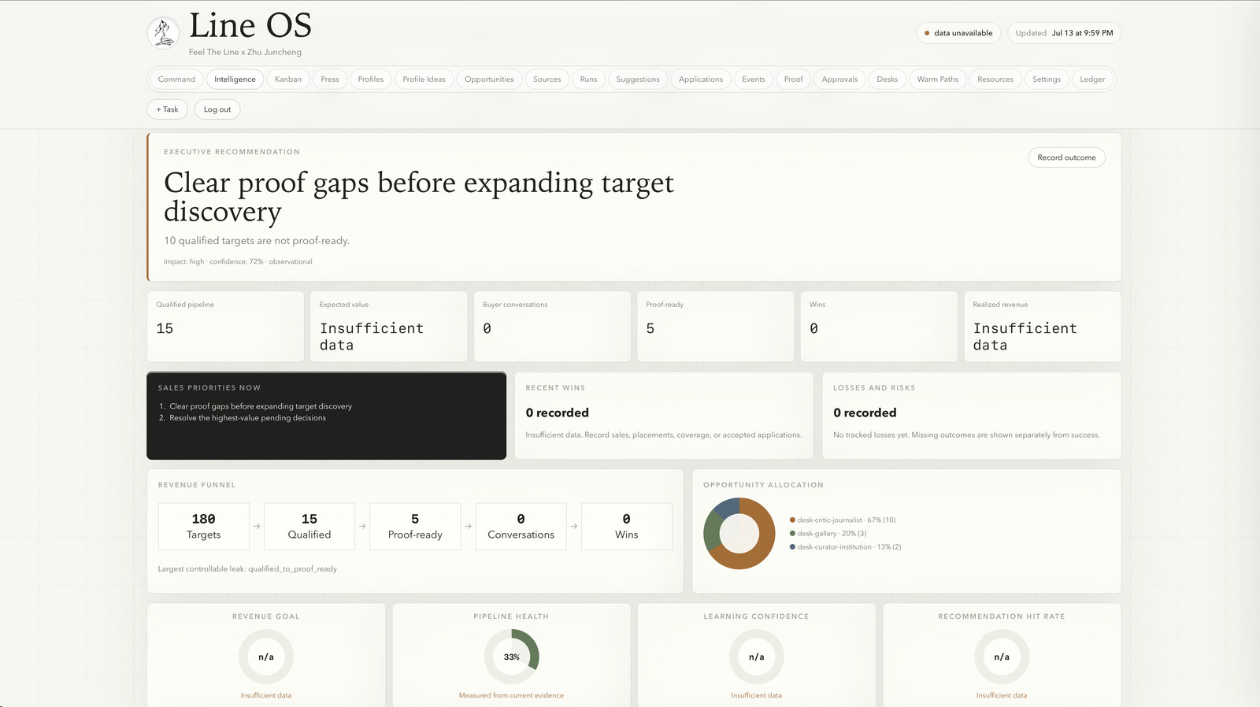Click arrow between Targets and Qualified
The height and width of the screenshot is (707, 1260).
click(x=257, y=526)
